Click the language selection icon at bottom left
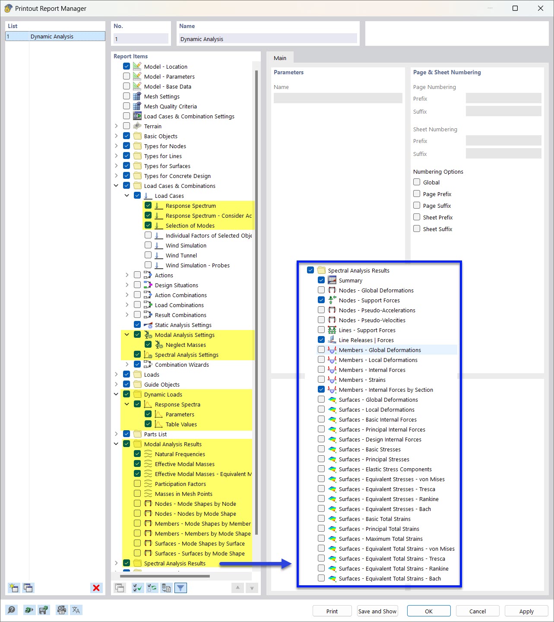554x622 pixels. 76,610
